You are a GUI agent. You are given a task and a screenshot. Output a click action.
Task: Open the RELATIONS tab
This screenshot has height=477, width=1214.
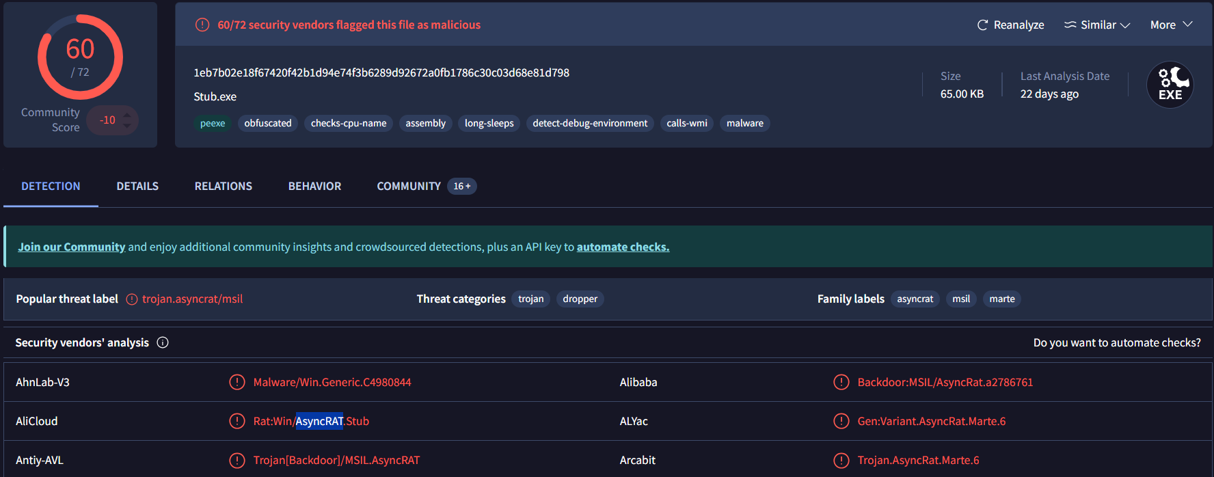coord(224,186)
